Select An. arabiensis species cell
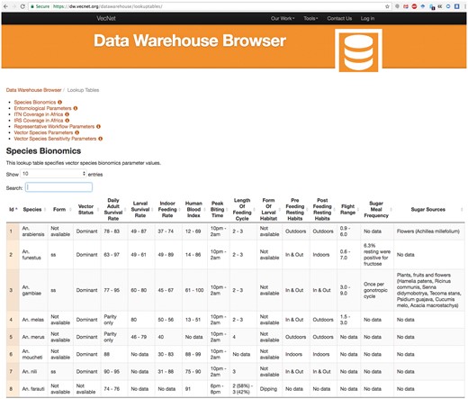This screenshot has height=399, width=468. pos(33,231)
